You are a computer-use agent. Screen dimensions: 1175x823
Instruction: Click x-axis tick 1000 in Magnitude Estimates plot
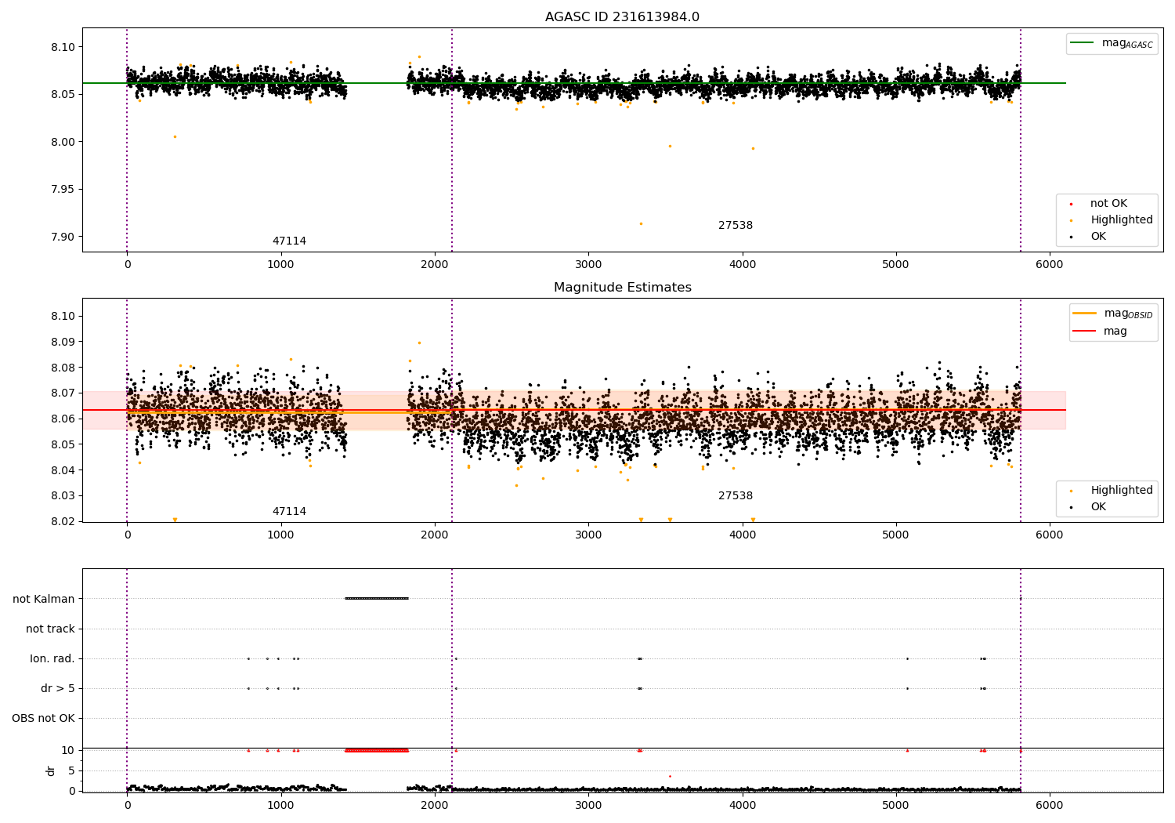pyautogui.click(x=280, y=535)
